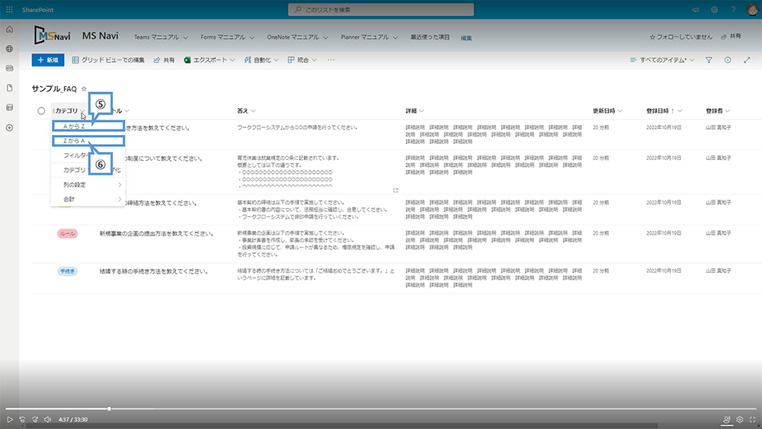Image resolution: width=762 pixels, height=429 pixels.
Task: Select Z から A sort option
Action: [x=88, y=141]
